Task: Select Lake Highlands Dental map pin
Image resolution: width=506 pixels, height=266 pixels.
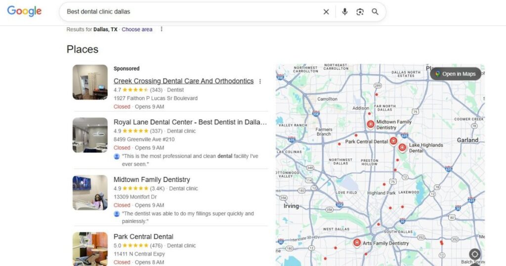Action: (402, 148)
